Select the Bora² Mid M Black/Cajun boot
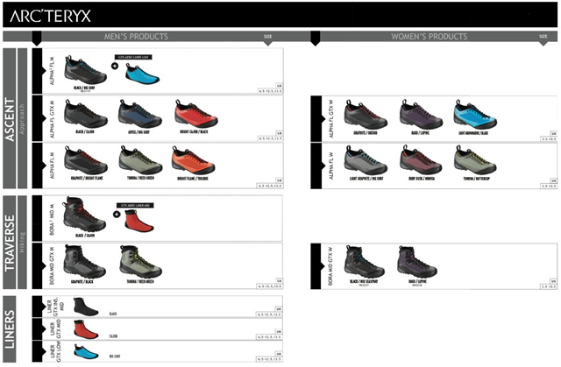561x367 pixels. point(84,215)
